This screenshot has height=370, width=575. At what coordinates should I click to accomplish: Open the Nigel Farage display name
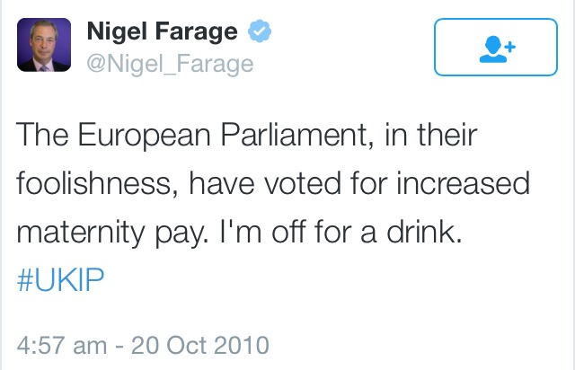click(x=162, y=33)
